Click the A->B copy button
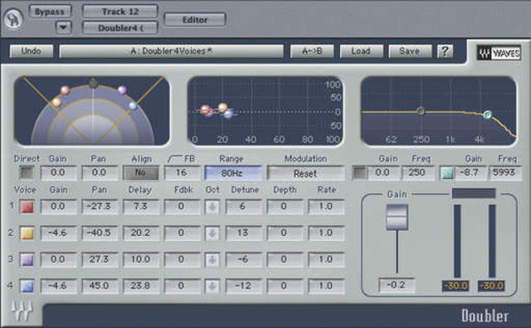Screen dimensions: 531x328 pos(312,51)
